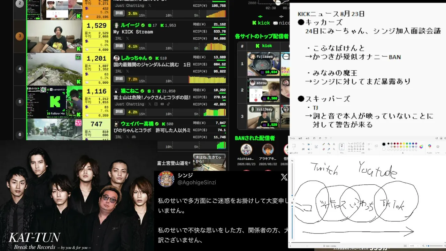
Task: Click the X logo on シンジ's post
Action: 284,177
